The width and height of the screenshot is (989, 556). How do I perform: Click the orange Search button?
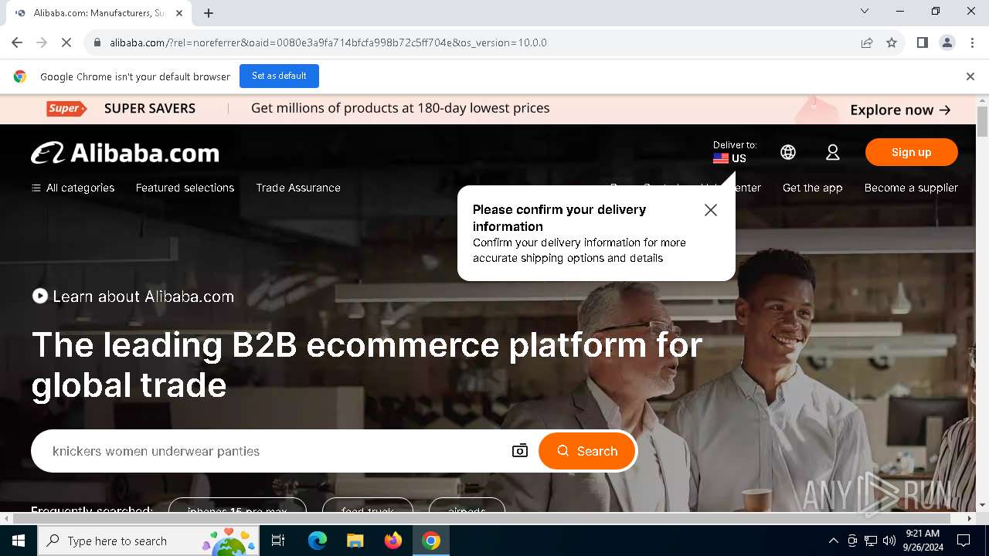(x=587, y=451)
